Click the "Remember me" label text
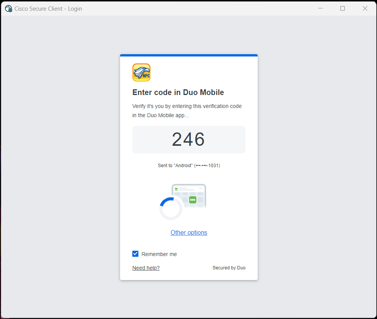377x319 pixels. (x=159, y=254)
